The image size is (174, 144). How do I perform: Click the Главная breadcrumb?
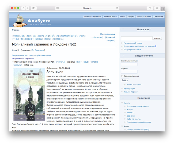[16, 30]
